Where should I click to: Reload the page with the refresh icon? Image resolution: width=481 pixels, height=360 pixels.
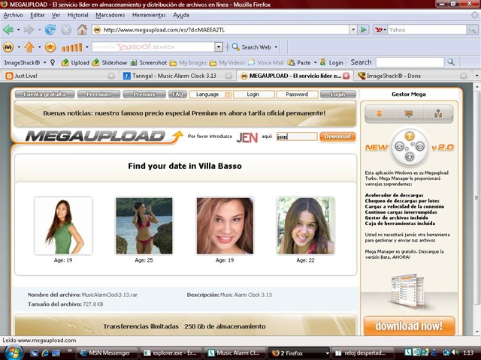pyautogui.click(x=50, y=30)
